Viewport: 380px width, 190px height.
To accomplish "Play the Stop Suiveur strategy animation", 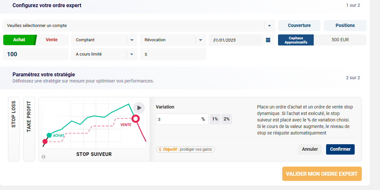I will coord(139,108).
